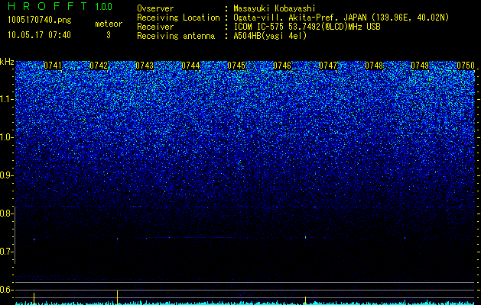The image size is (481, 305).
Task: Click the 0749 time marker
Action: [420, 66]
